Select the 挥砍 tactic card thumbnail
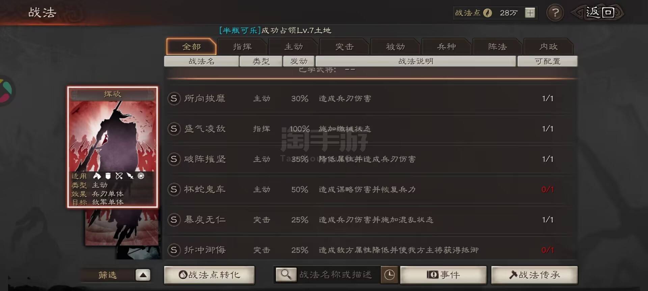648x291 pixels. coord(112,147)
